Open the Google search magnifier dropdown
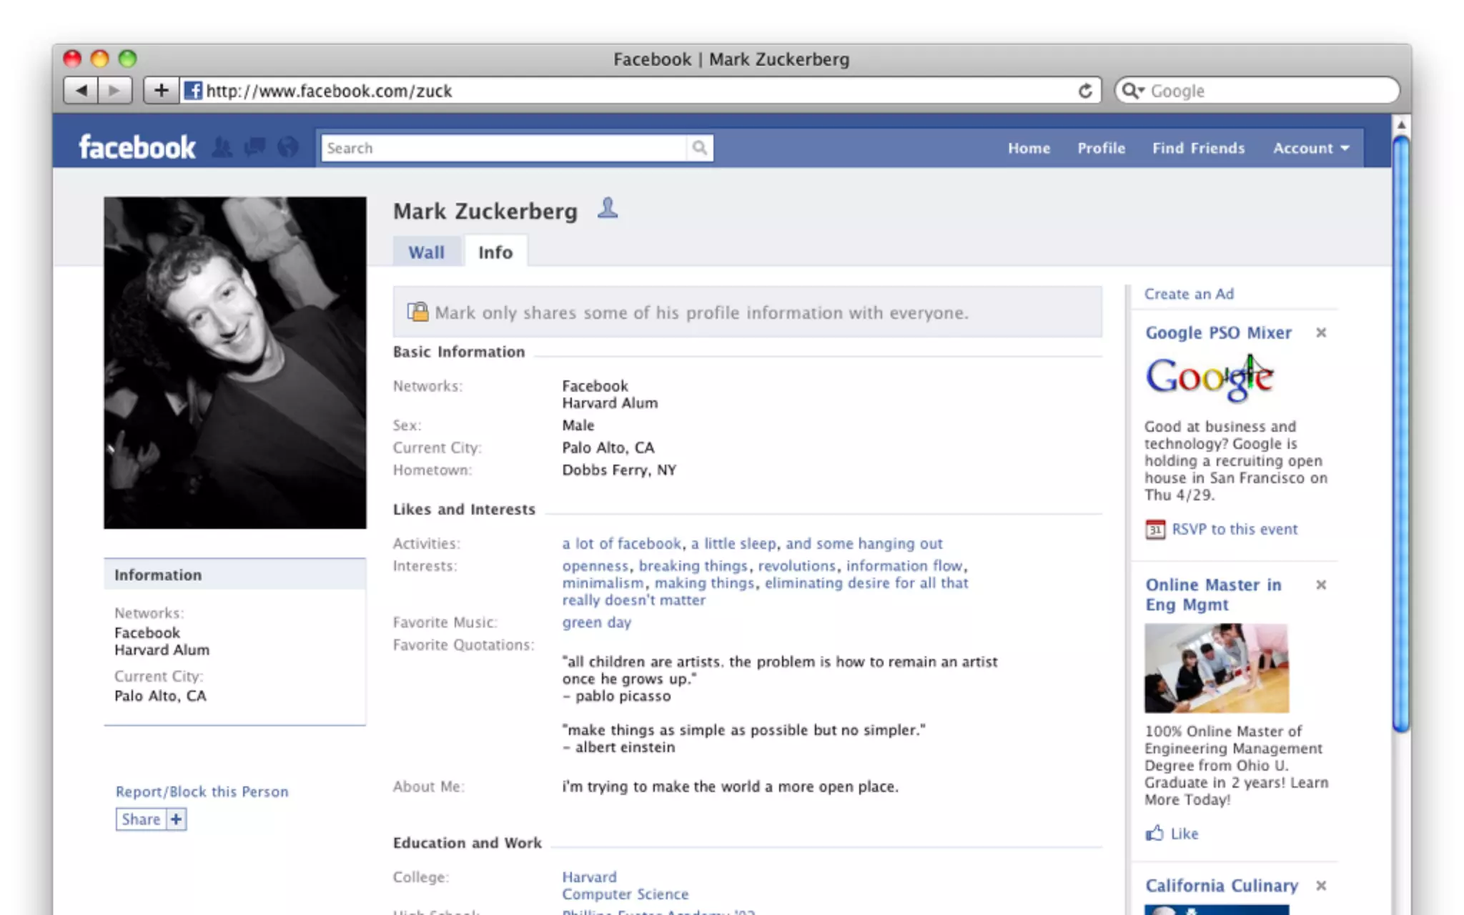Screen dimensions: 1464x915 point(1133,91)
